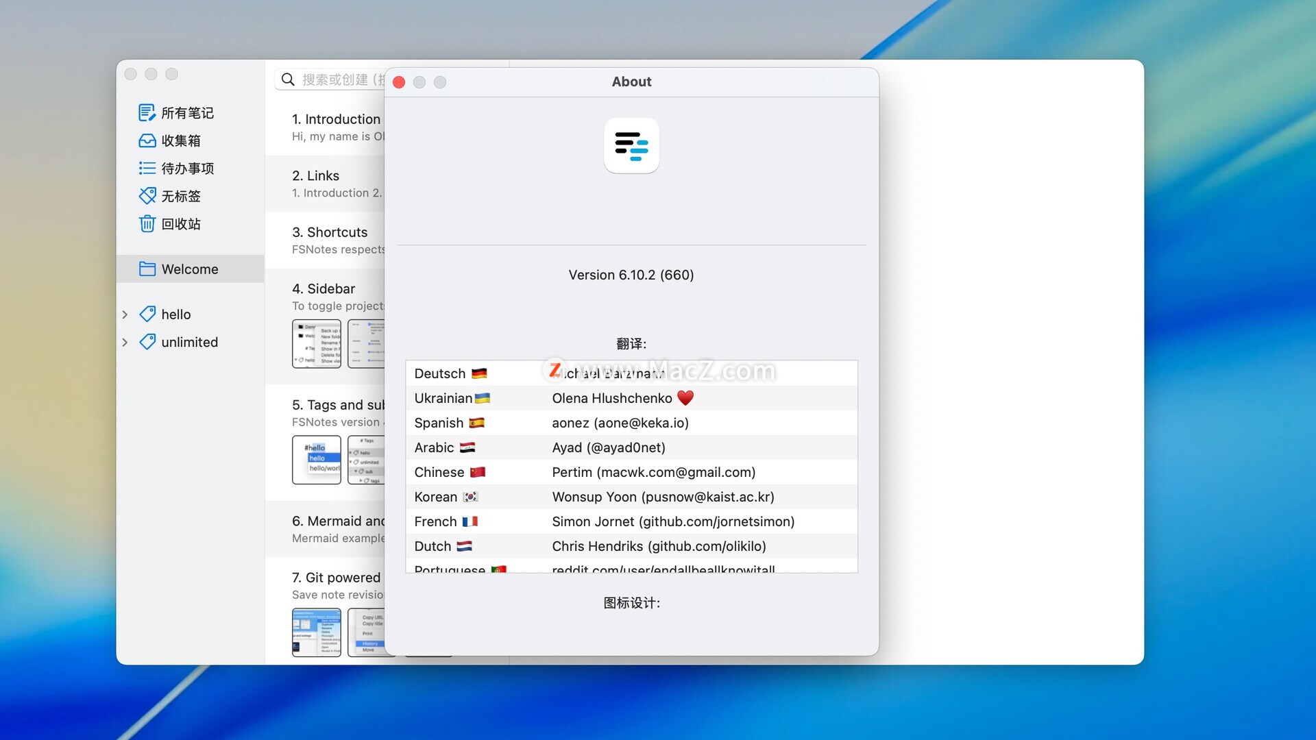The image size is (1316, 740).
Task: Click the Version 6.10.2 (660) text
Action: pos(631,275)
